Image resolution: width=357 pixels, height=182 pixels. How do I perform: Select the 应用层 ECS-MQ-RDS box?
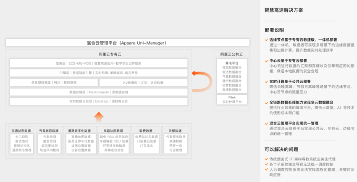(x=99, y=63)
